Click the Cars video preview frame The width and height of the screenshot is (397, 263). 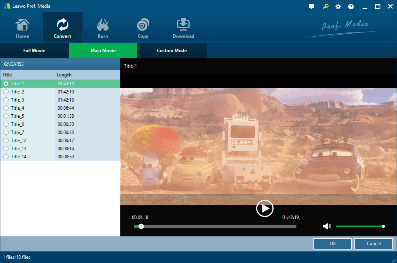[258, 146]
